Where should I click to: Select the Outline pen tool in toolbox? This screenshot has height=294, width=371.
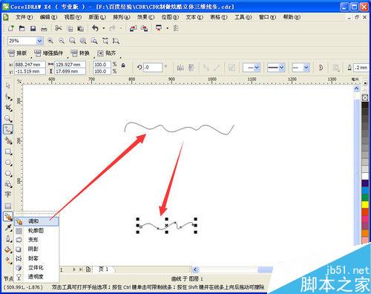pyautogui.click(x=8, y=238)
